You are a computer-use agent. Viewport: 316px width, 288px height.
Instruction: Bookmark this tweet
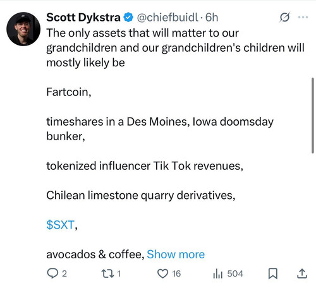[x=273, y=273]
